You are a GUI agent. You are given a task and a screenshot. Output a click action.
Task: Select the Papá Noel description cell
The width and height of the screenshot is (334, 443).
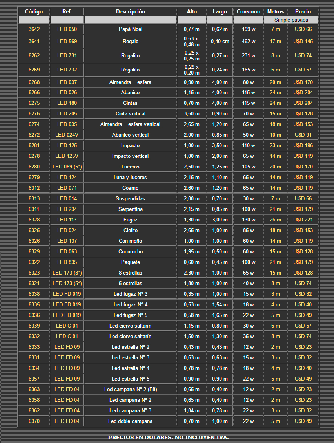(130, 29)
